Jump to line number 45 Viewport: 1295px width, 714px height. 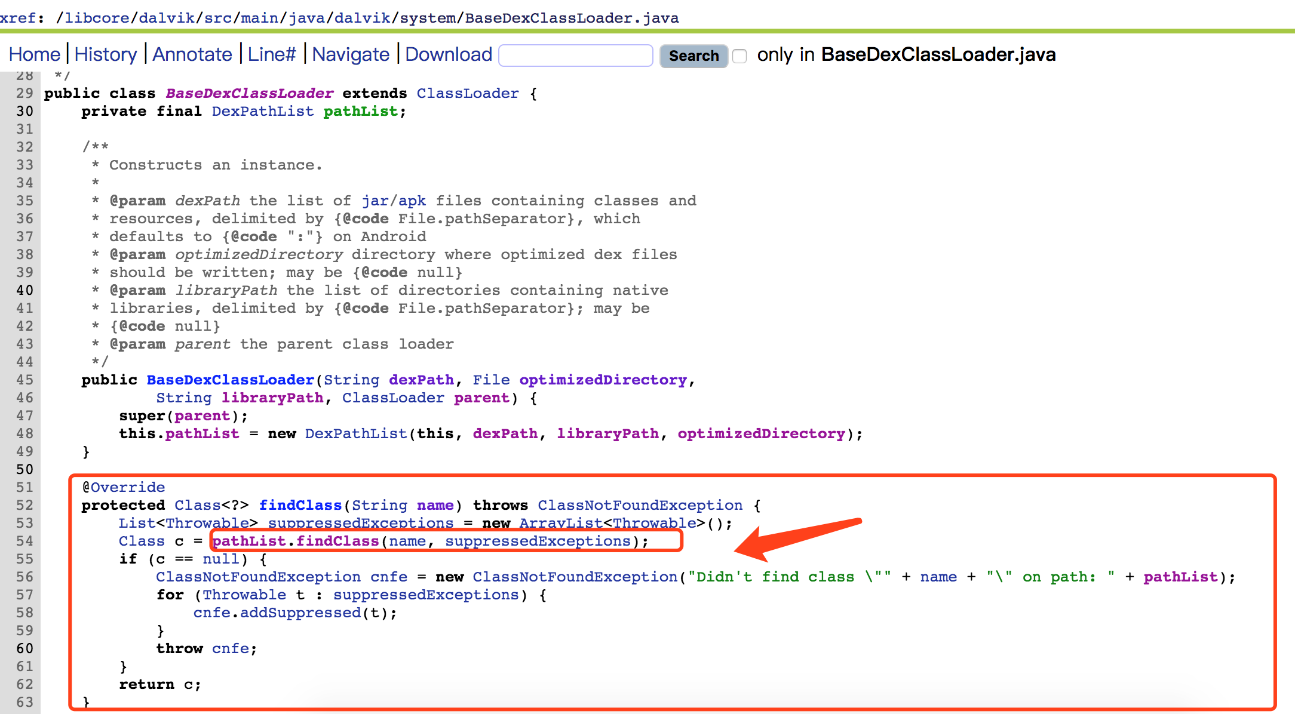click(x=24, y=380)
